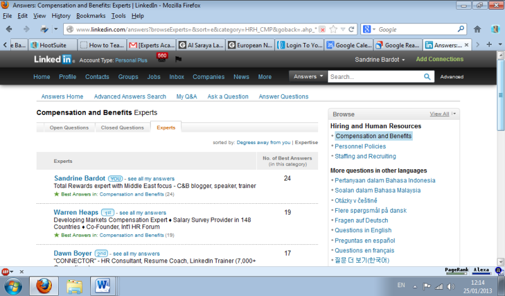Select Personnel Policies category
Viewport: 505px width, 296px height.
point(360,146)
